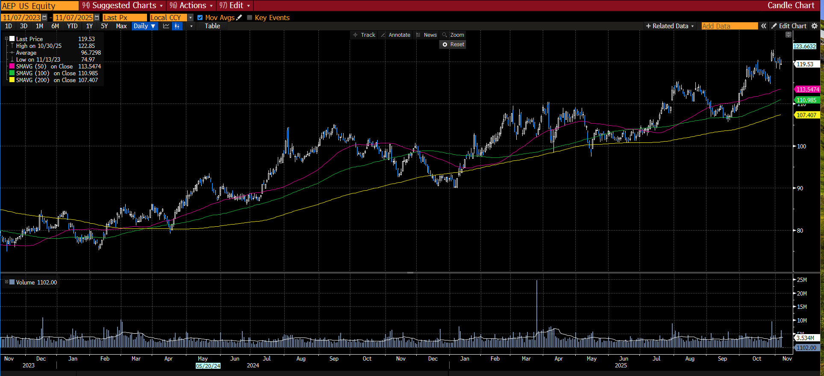Select the 5Y time range tab
824x376 pixels.
tap(104, 26)
